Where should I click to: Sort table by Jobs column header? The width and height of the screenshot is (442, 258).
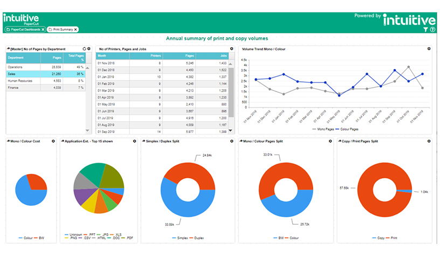223,55
